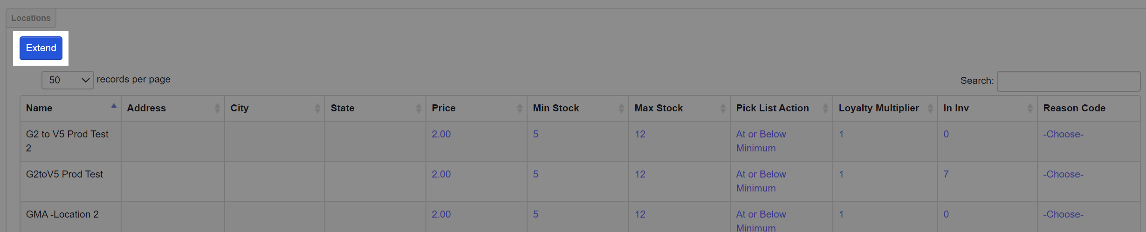The height and width of the screenshot is (232, 1146).
Task: Sort by State column sort icon
Action: click(x=419, y=108)
